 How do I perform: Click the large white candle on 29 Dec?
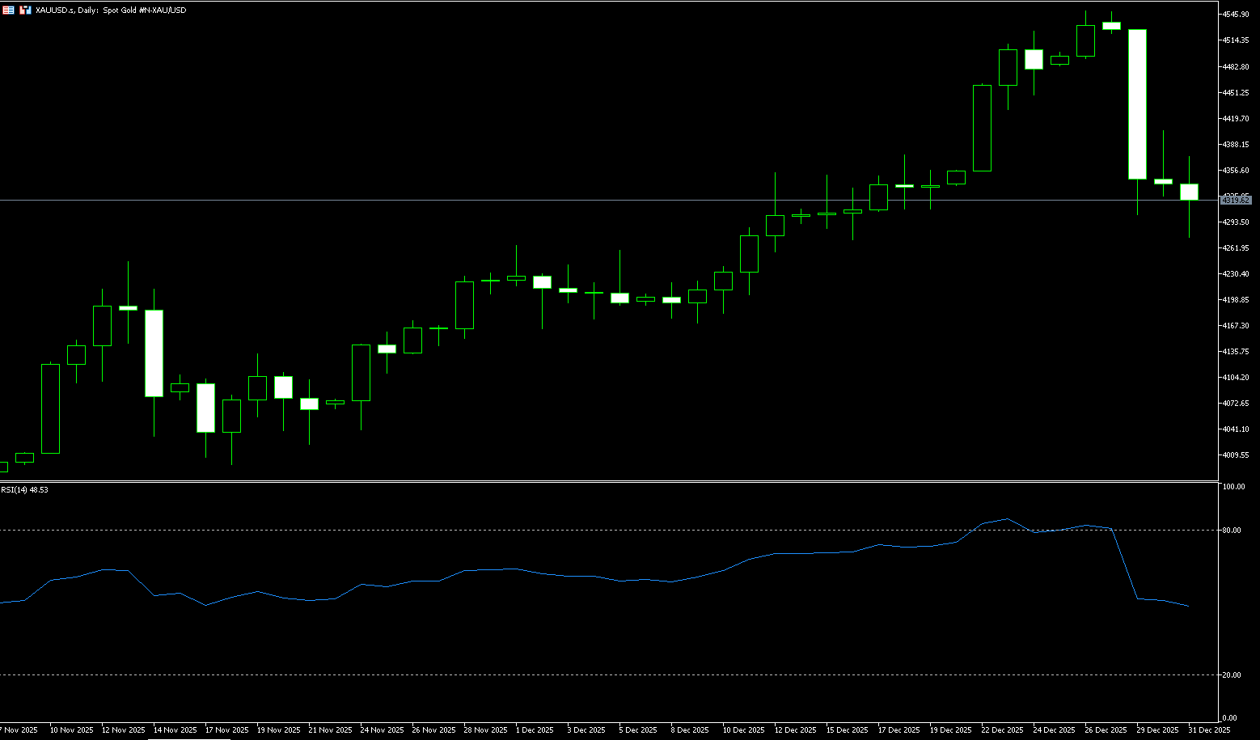1137,104
